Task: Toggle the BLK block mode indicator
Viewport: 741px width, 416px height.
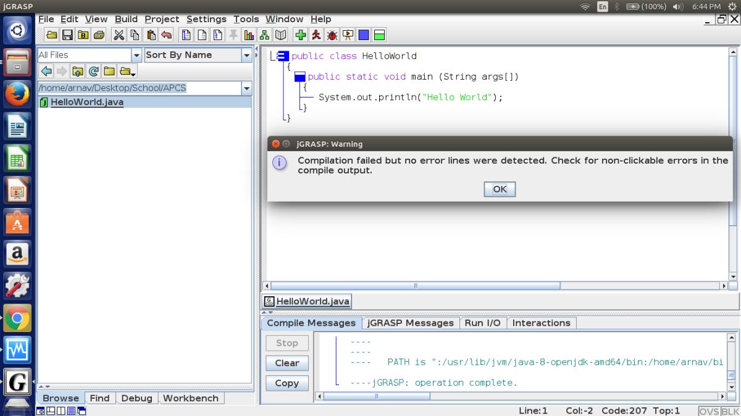Action: pos(730,411)
